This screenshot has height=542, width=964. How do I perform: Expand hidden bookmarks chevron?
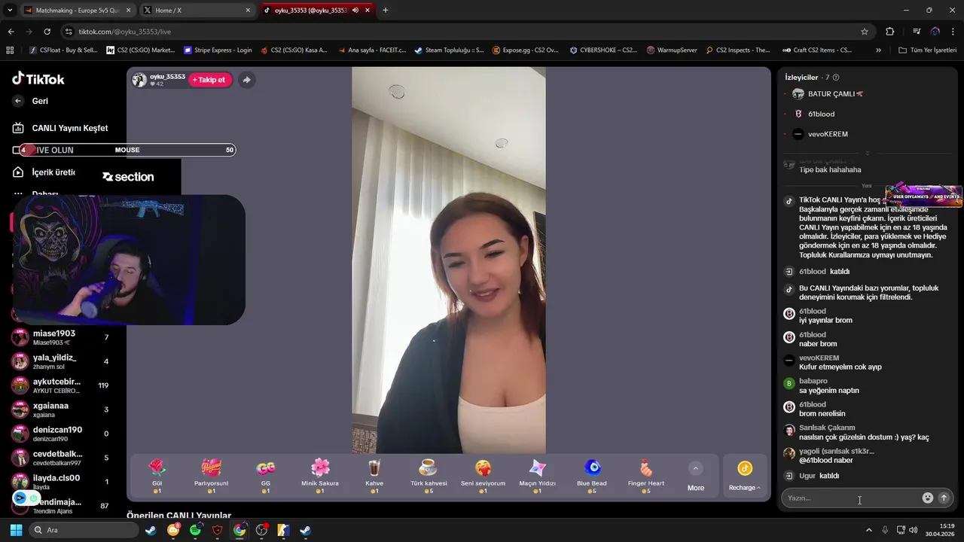pyautogui.click(x=878, y=50)
